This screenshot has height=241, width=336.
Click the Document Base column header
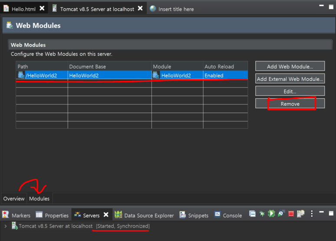tap(109, 67)
